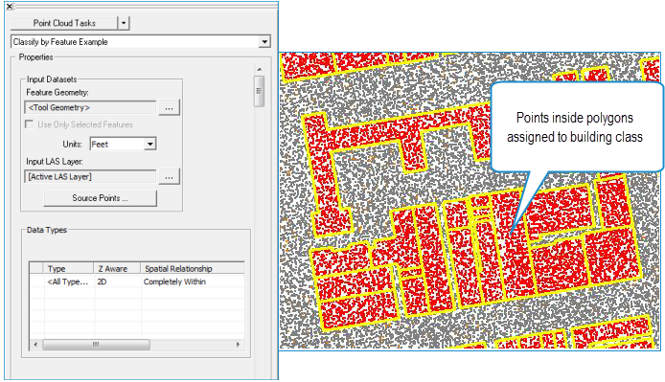
Task: Open the Units Feet dropdown
Action: [123, 145]
